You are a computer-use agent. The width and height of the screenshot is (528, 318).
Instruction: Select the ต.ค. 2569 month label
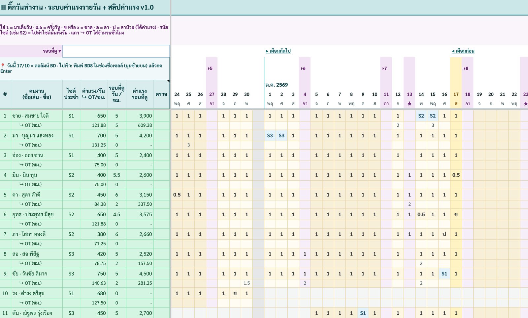point(277,85)
